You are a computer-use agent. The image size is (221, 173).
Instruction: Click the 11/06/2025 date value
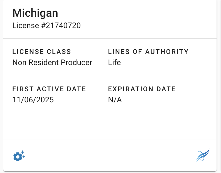point(33,100)
